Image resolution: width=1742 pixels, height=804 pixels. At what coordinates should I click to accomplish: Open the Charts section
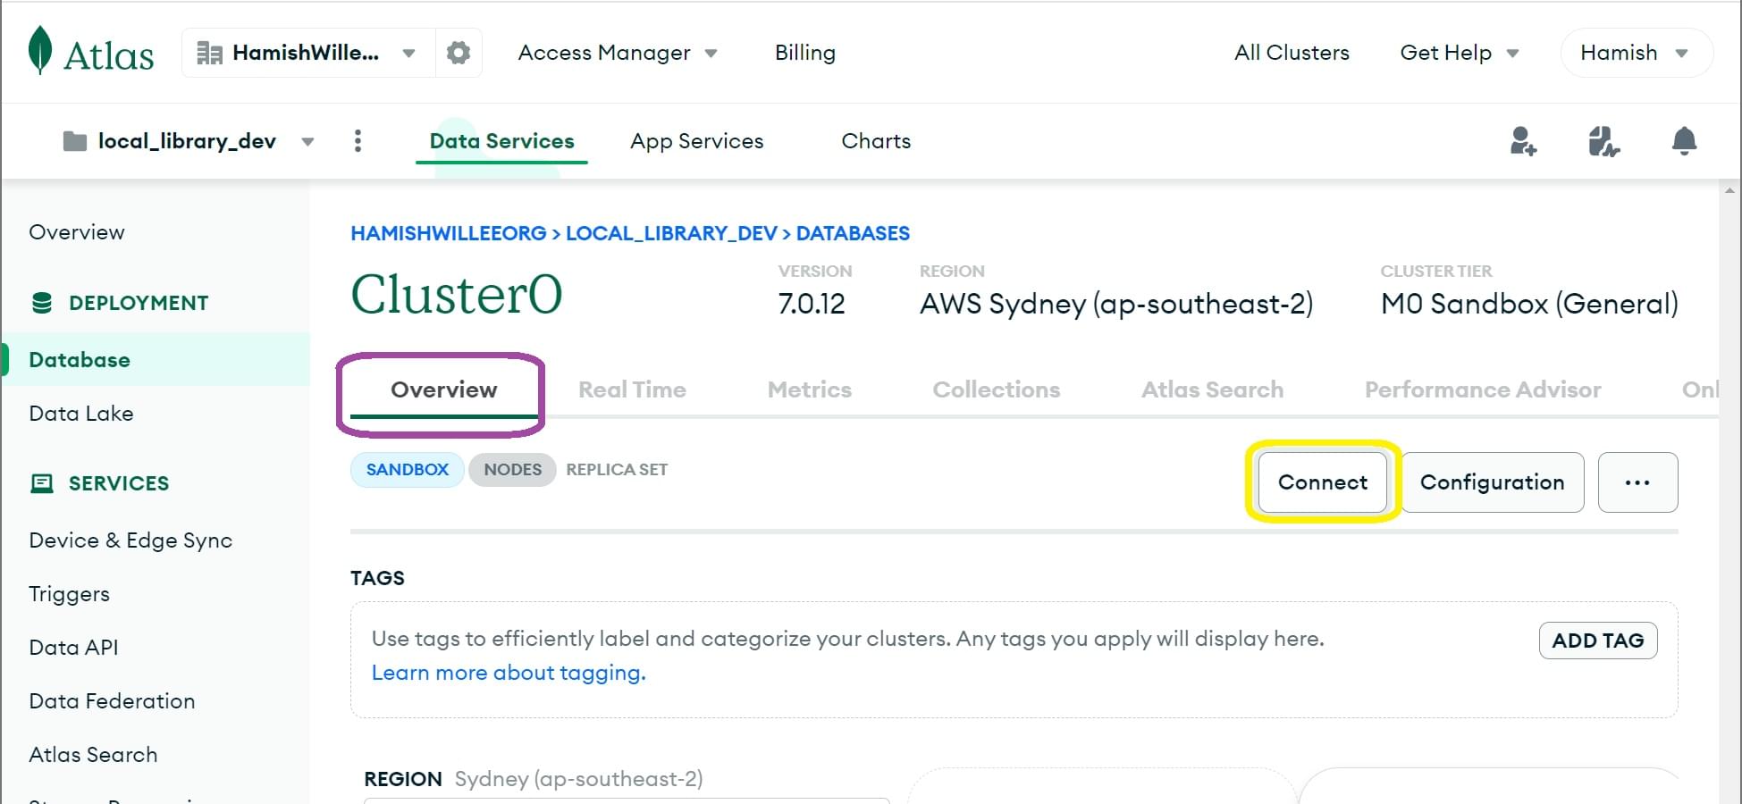point(875,140)
